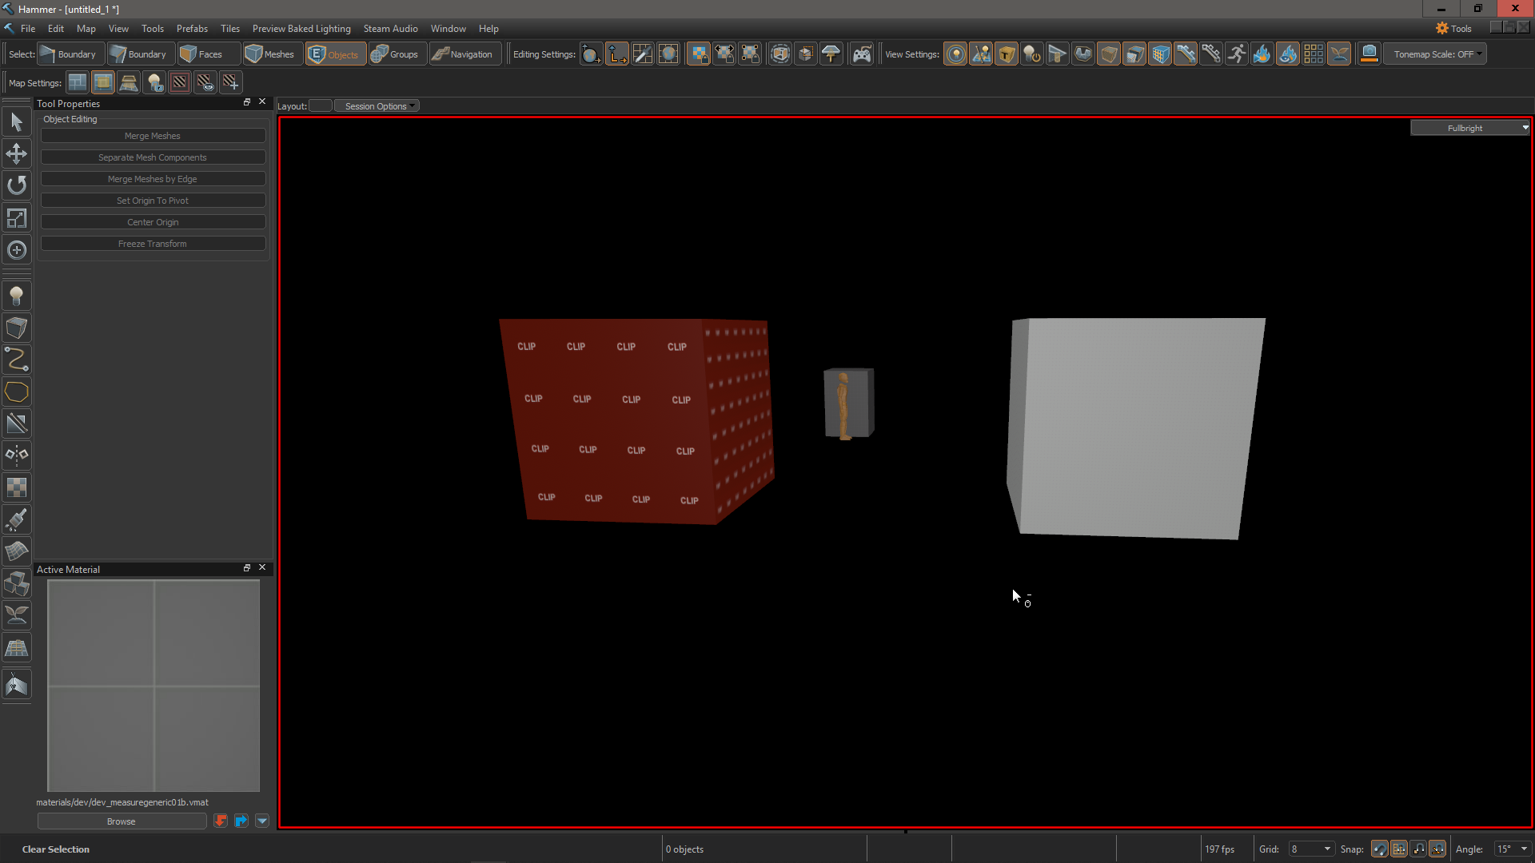Screen dimensions: 1535x863
Task: Select the Rotate tool in the left toolbar
Action: pos(17,185)
